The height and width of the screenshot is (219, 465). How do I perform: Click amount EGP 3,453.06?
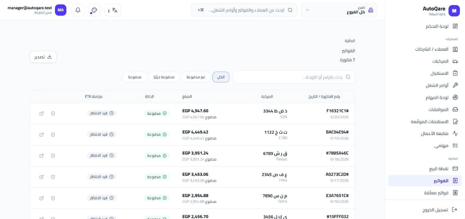pyautogui.click(x=195, y=174)
